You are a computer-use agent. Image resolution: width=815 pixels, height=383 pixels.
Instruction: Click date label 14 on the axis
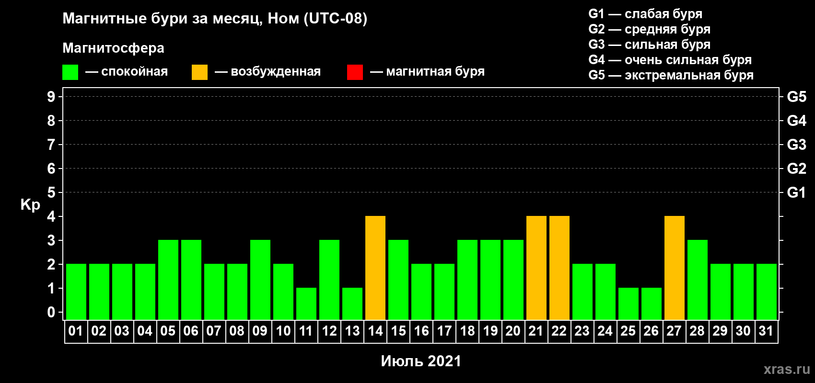tap(375, 331)
